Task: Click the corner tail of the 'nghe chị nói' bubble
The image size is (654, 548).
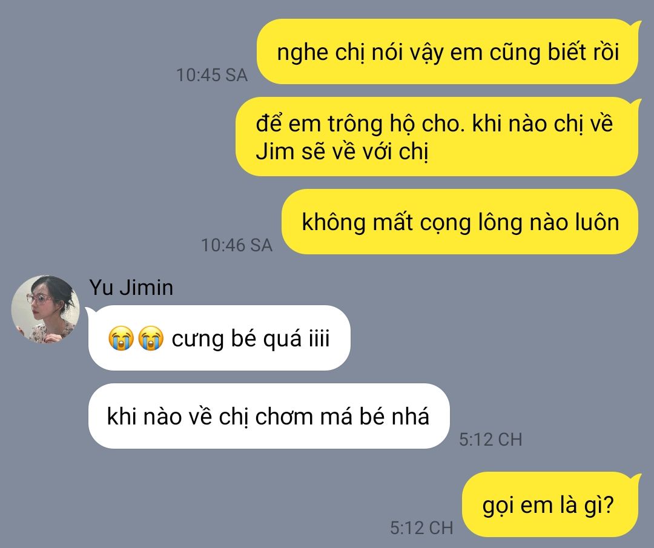Action: (636, 25)
